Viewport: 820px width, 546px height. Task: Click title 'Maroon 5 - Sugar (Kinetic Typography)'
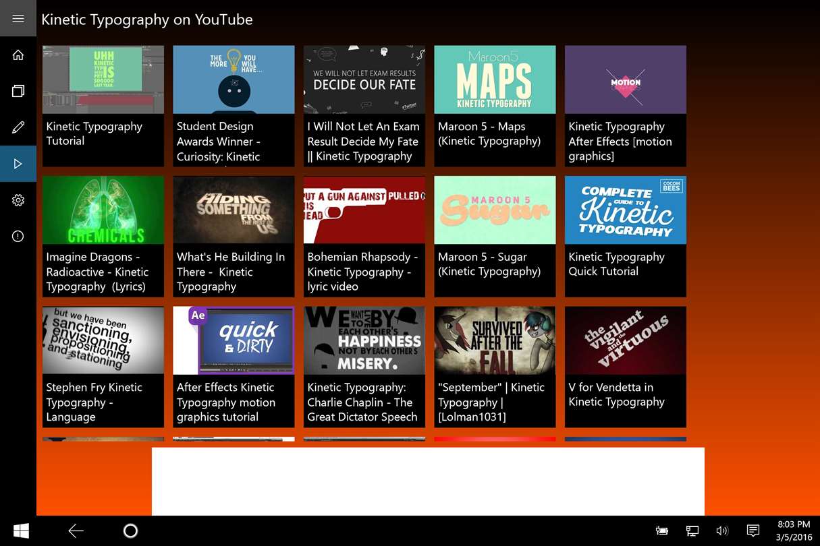(x=489, y=264)
